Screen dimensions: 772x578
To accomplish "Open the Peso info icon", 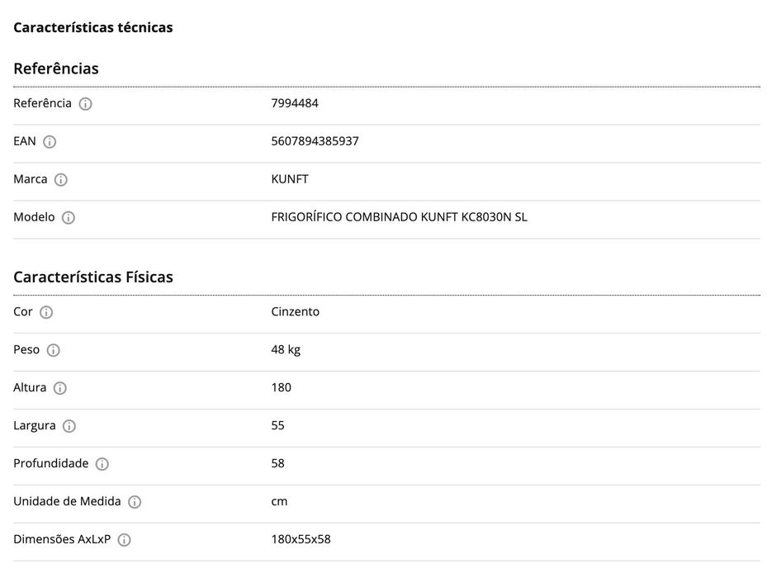I will [x=54, y=350].
